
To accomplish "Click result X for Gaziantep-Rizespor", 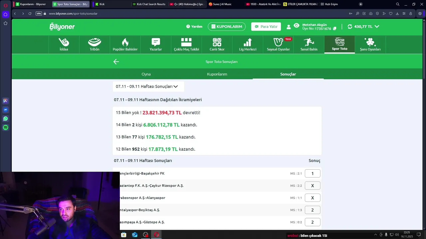I will [313, 186].
